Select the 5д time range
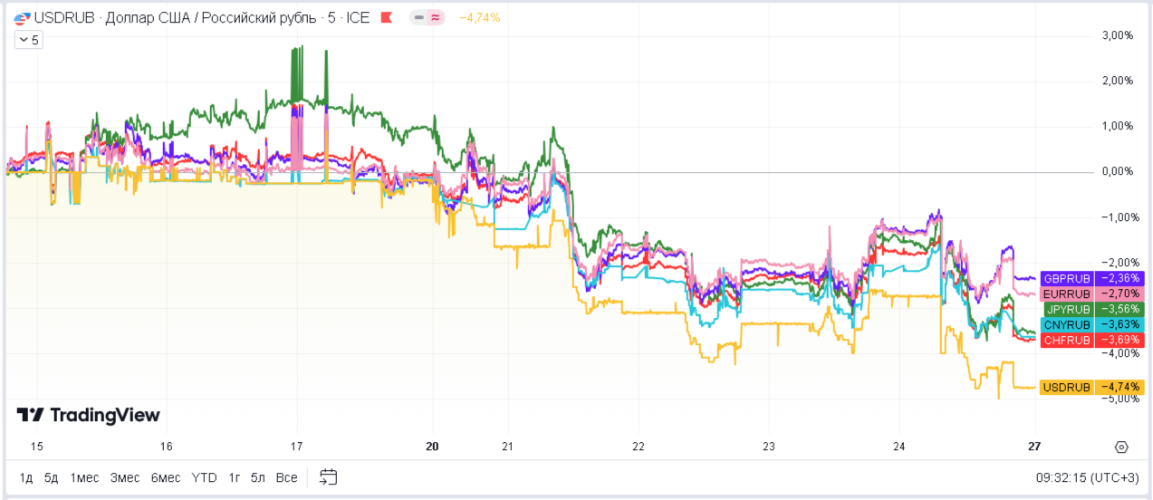This screenshot has width=1153, height=500. pos(52,477)
